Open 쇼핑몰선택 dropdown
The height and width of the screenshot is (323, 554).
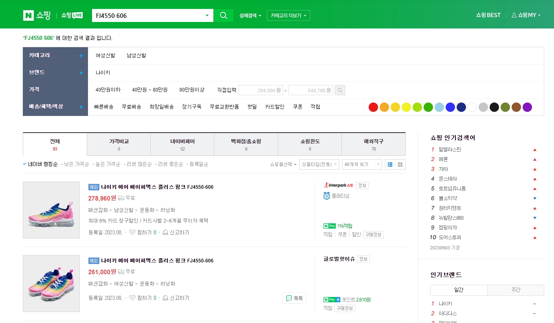(283, 164)
